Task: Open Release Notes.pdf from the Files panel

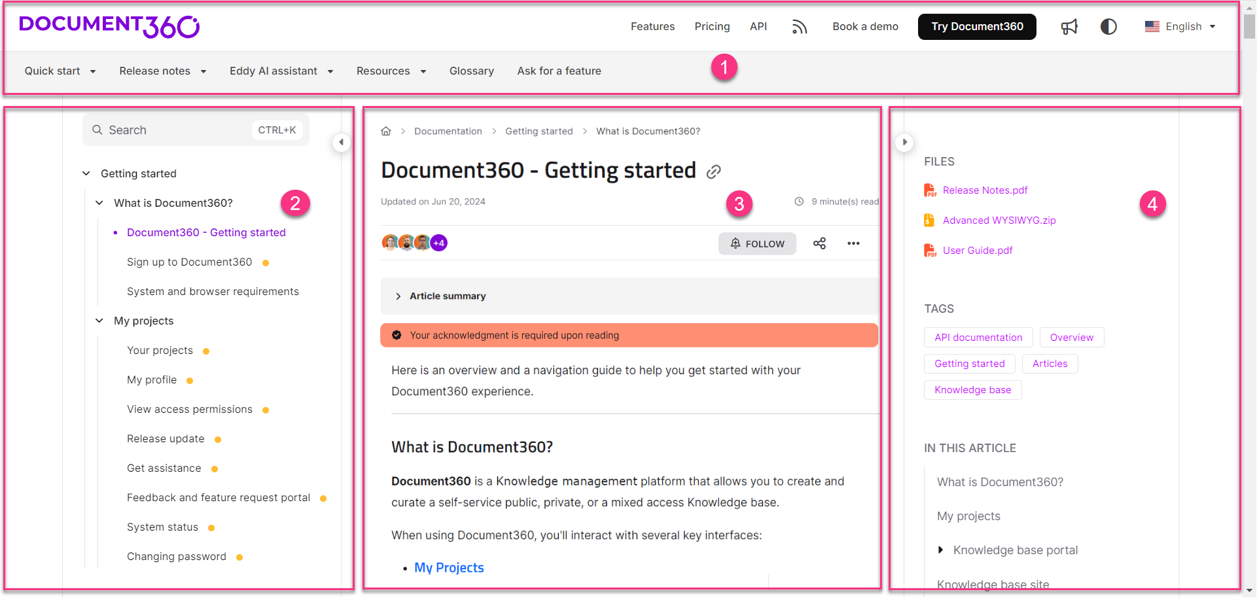Action: tap(985, 190)
